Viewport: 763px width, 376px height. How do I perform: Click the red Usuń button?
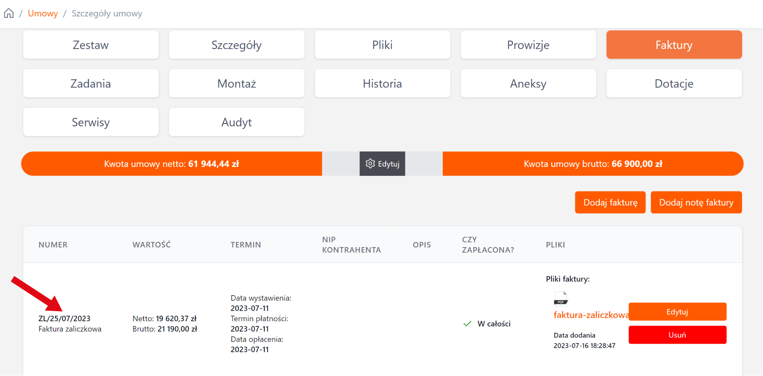(x=677, y=335)
